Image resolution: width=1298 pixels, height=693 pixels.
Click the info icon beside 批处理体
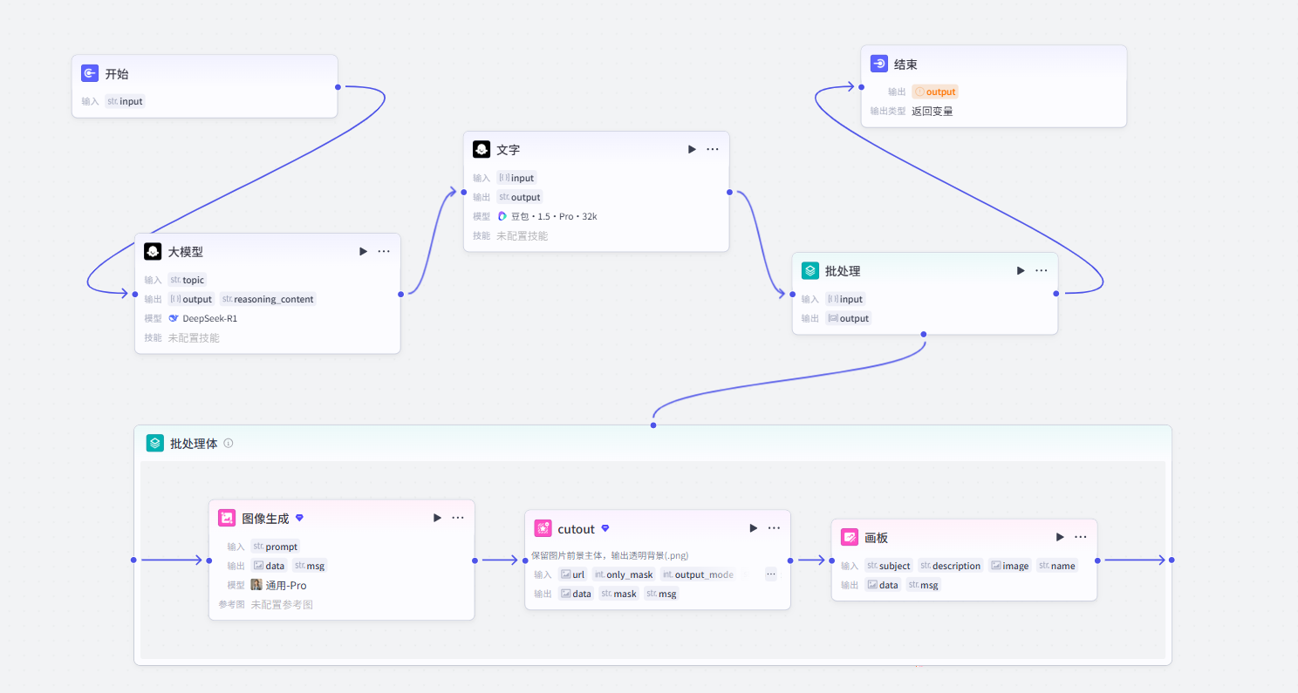coord(229,443)
